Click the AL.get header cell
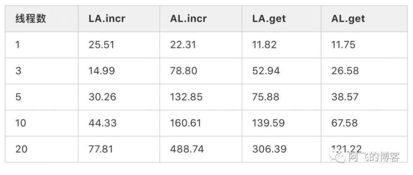 (348, 19)
